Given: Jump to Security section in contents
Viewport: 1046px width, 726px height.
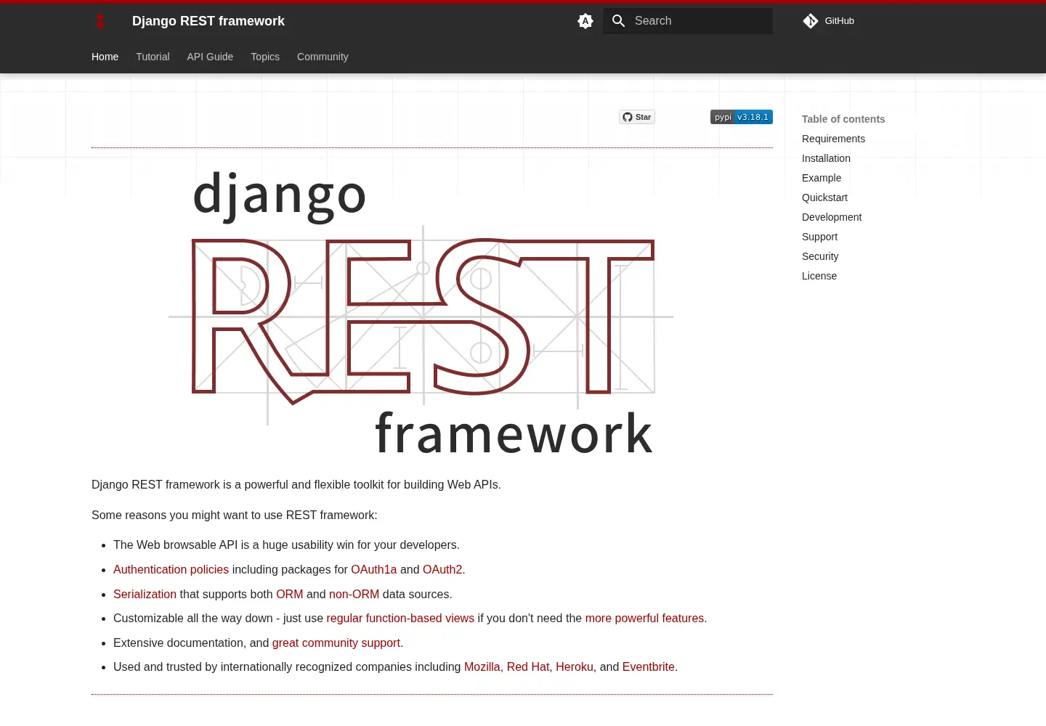Looking at the screenshot, I should click(x=820, y=256).
